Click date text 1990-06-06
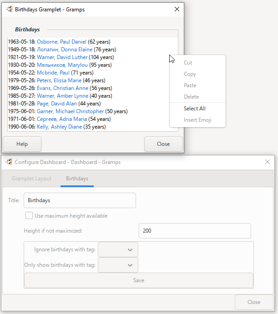Viewport: 278px width, 314px height. click(x=21, y=127)
